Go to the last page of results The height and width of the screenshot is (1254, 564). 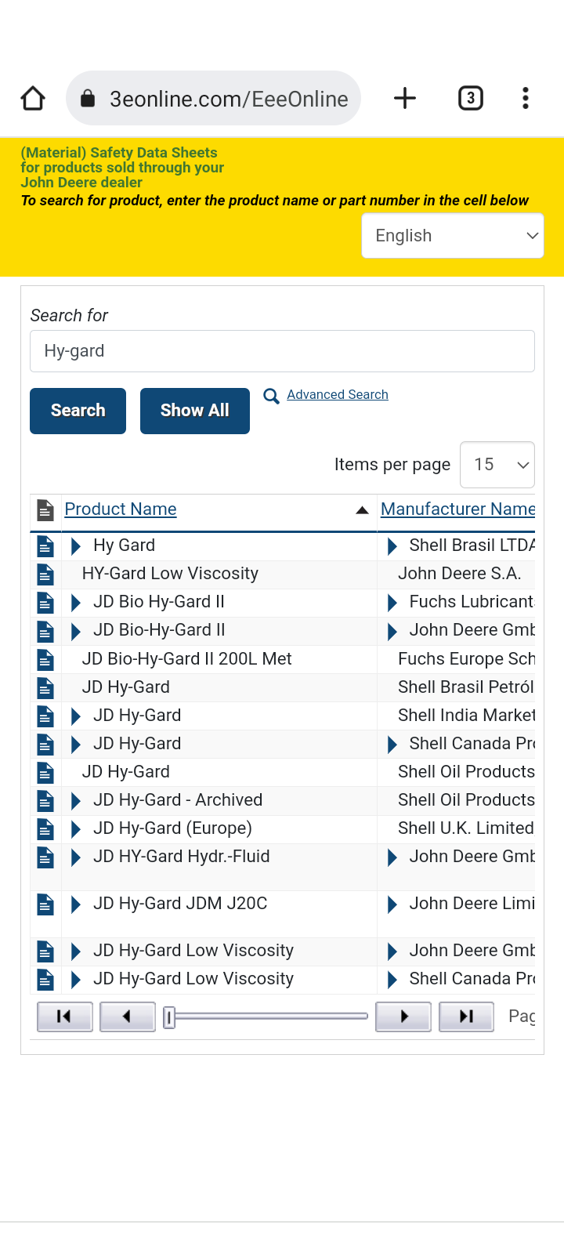coord(466,1017)
